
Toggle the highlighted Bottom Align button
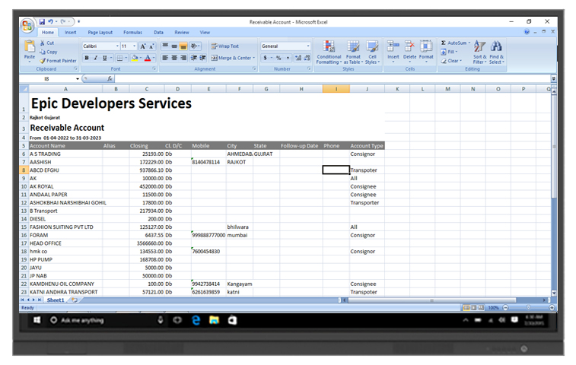tap(183, 46)
